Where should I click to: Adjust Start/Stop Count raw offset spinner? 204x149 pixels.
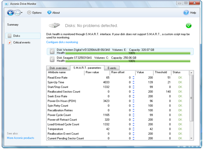point(133,87)
